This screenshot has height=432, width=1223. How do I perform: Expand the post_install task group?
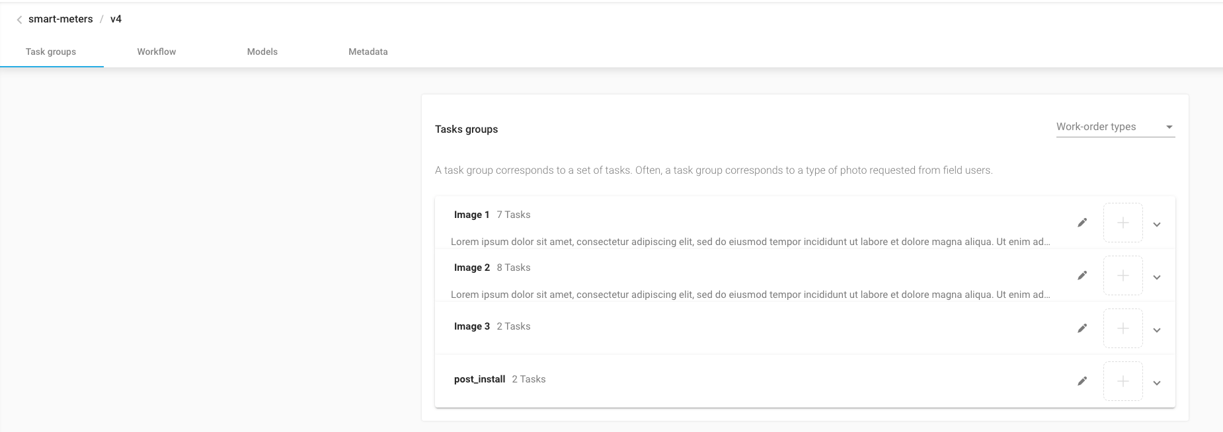(1157, 383)
